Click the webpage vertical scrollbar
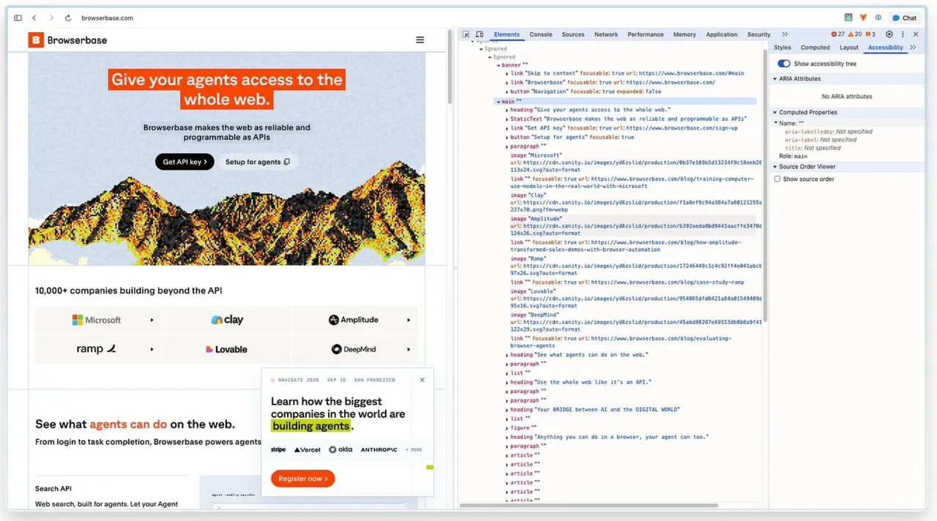The width and height of the screenshot is (937, 521). coord(449,66)
